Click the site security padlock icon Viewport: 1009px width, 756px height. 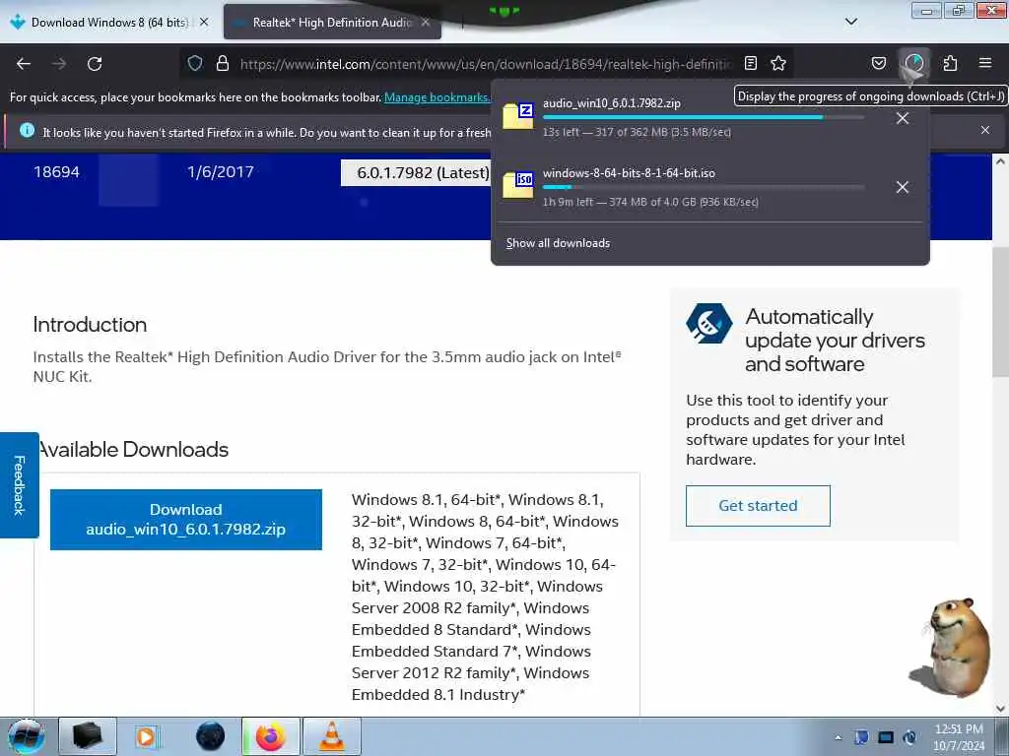click(x=223, y=63)
